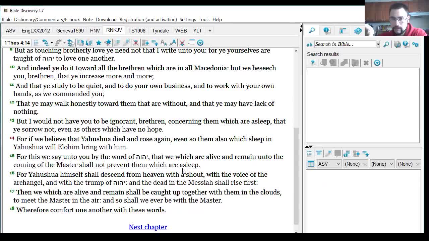The image size is (429, 241).
Task: Click the red X remove bookmark icon
Action: 136,43
